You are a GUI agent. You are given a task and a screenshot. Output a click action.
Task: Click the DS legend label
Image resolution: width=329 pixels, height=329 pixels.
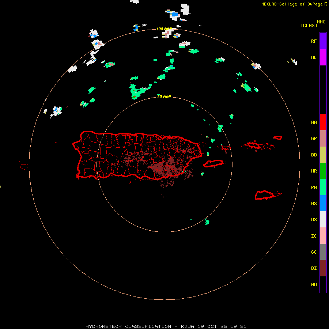click(314, 220)
